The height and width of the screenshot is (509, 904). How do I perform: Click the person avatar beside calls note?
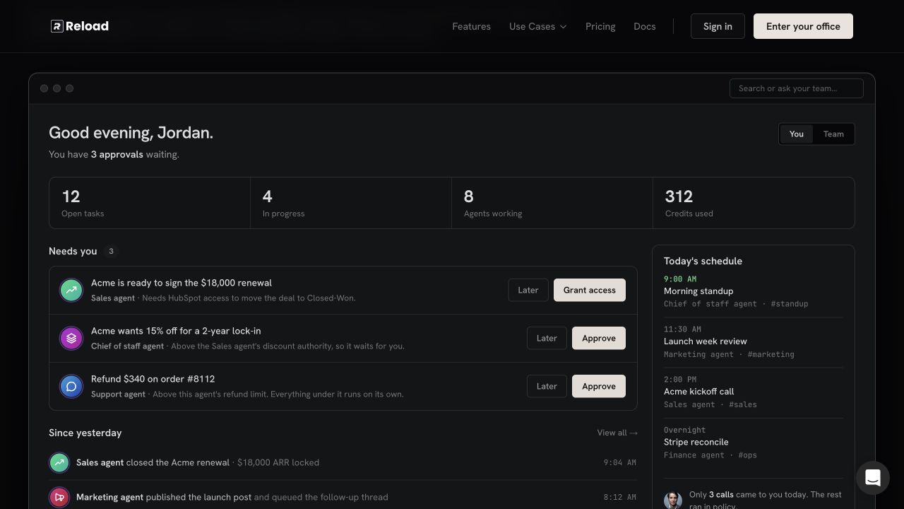[673, 500]
